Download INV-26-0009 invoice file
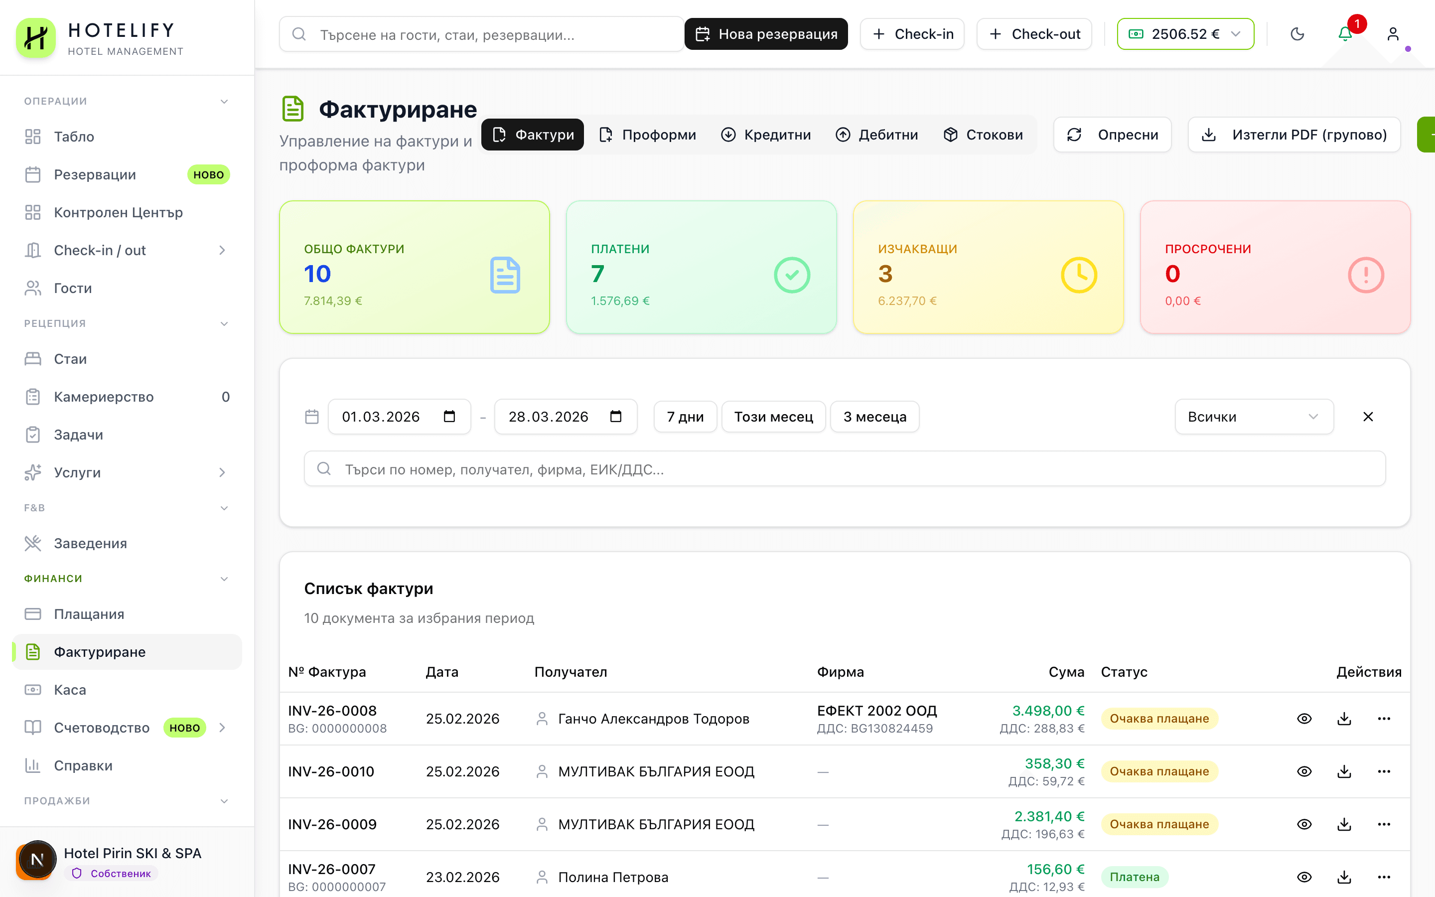This screenshot has height=897, width=1435. pyautogui.click(x=1344, y=824)
